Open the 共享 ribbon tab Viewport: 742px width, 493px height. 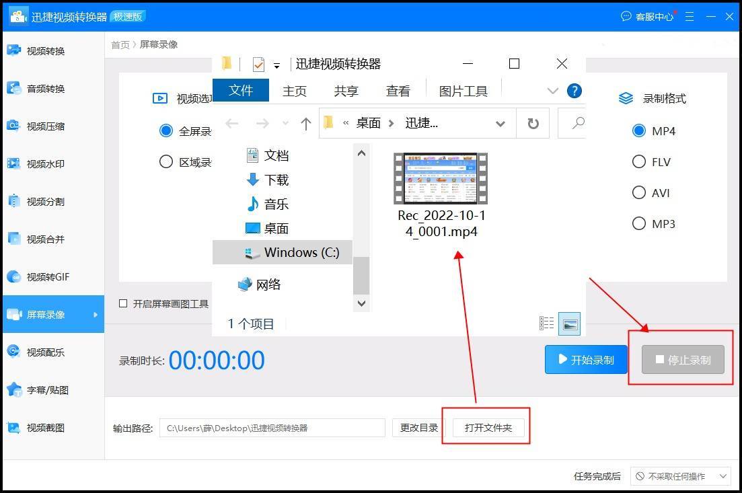pos(345,91)
